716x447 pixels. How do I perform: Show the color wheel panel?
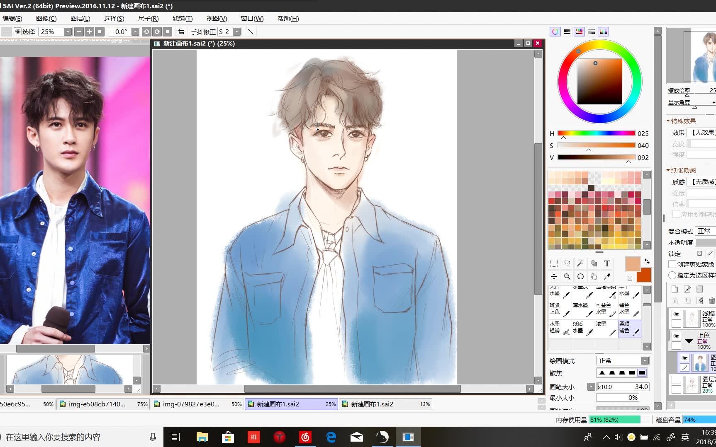point(555,31)
